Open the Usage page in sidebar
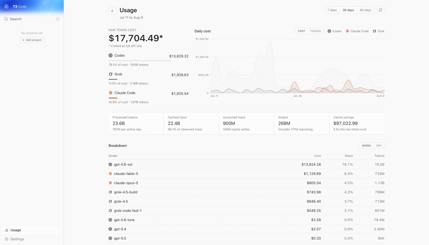 pos(32,230)
